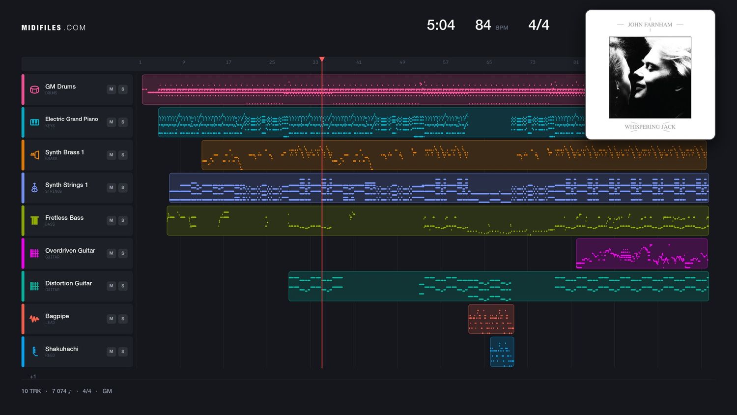
Task: Jump to bar 49 on the ruler
Action: (x=402, y=62)
